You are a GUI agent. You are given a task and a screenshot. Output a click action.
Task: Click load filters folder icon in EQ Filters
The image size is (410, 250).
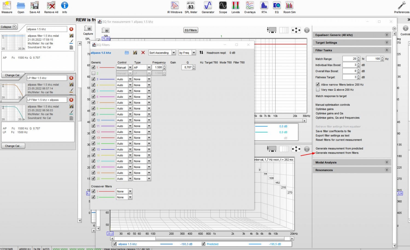(127, 53)
